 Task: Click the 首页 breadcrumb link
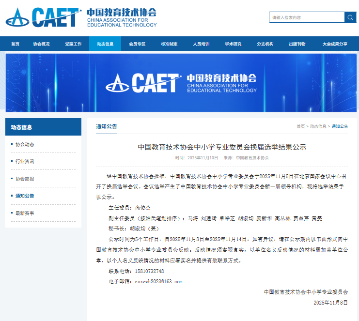point(300,126)
